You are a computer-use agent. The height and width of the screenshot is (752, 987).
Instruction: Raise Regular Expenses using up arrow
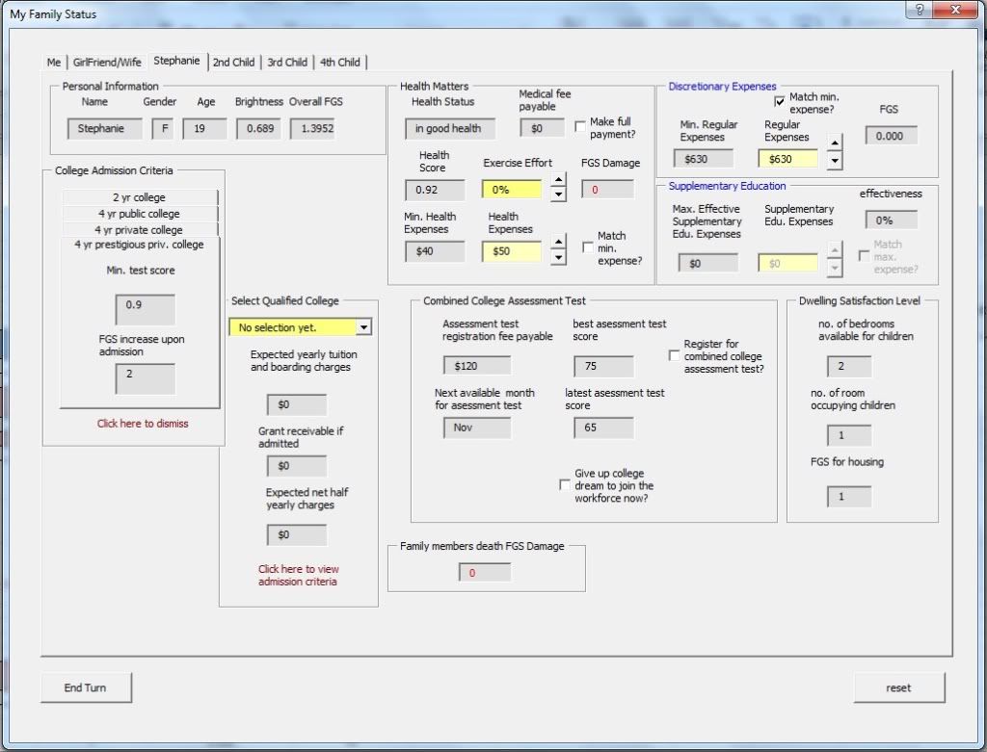coord(835,143)
